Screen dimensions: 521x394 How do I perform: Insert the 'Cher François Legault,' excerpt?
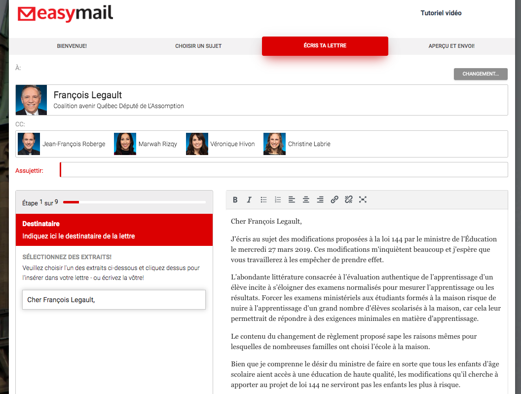114,300
